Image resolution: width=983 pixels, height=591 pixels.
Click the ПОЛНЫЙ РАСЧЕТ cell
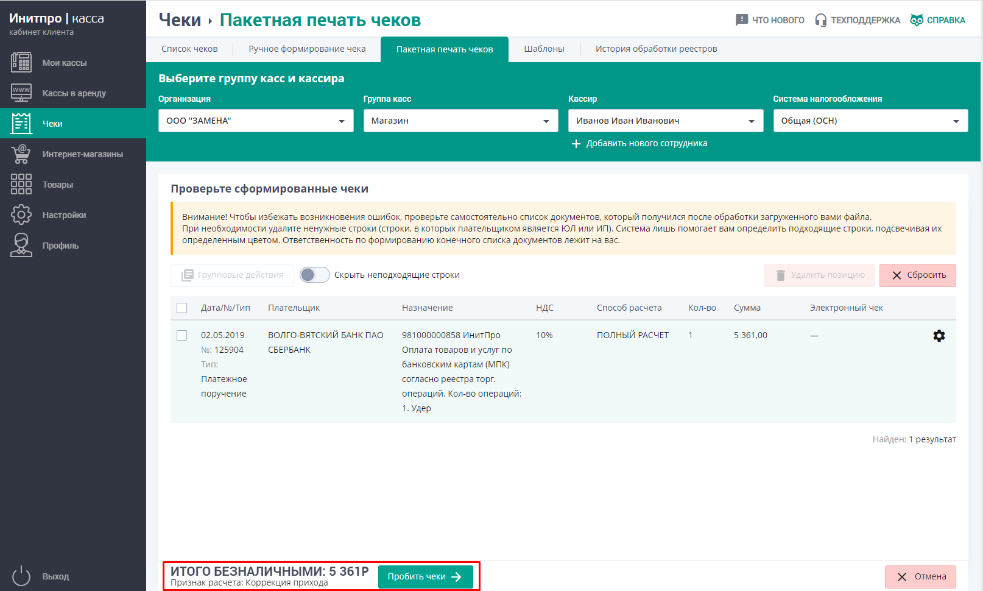pyautogui.click(x=633, y=335)
